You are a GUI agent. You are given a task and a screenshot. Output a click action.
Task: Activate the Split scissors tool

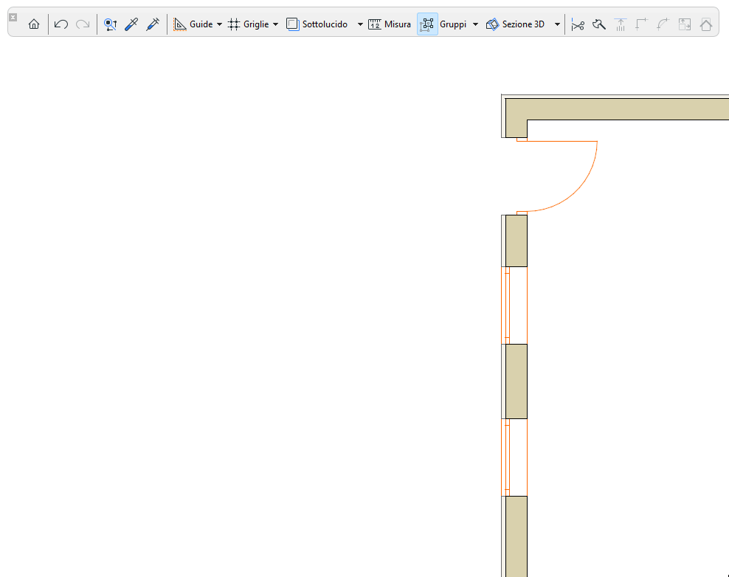[x=578, y=24]
